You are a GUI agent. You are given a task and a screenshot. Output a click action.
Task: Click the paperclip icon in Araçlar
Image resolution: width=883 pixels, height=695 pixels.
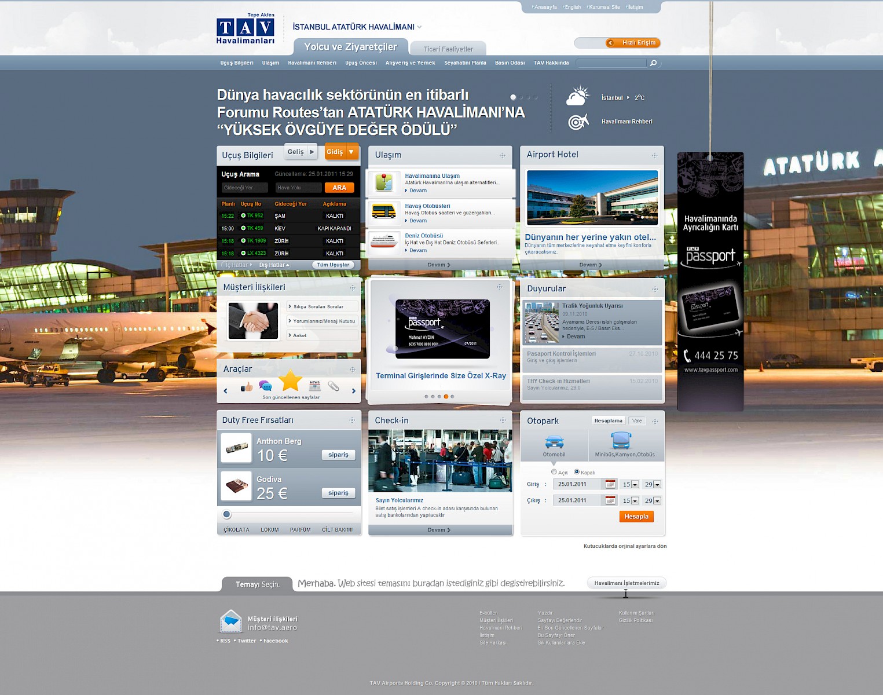[x=334, y=386]
